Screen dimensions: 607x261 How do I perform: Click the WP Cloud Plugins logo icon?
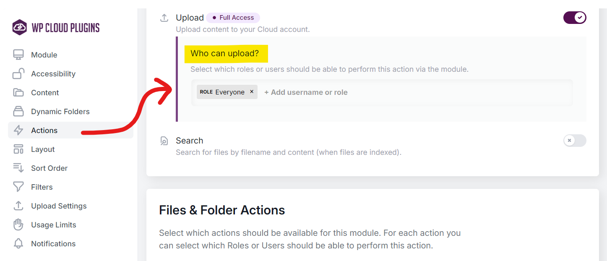(x=19, y=28)
